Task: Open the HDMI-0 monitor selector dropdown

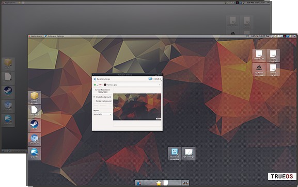Action: 155,79
